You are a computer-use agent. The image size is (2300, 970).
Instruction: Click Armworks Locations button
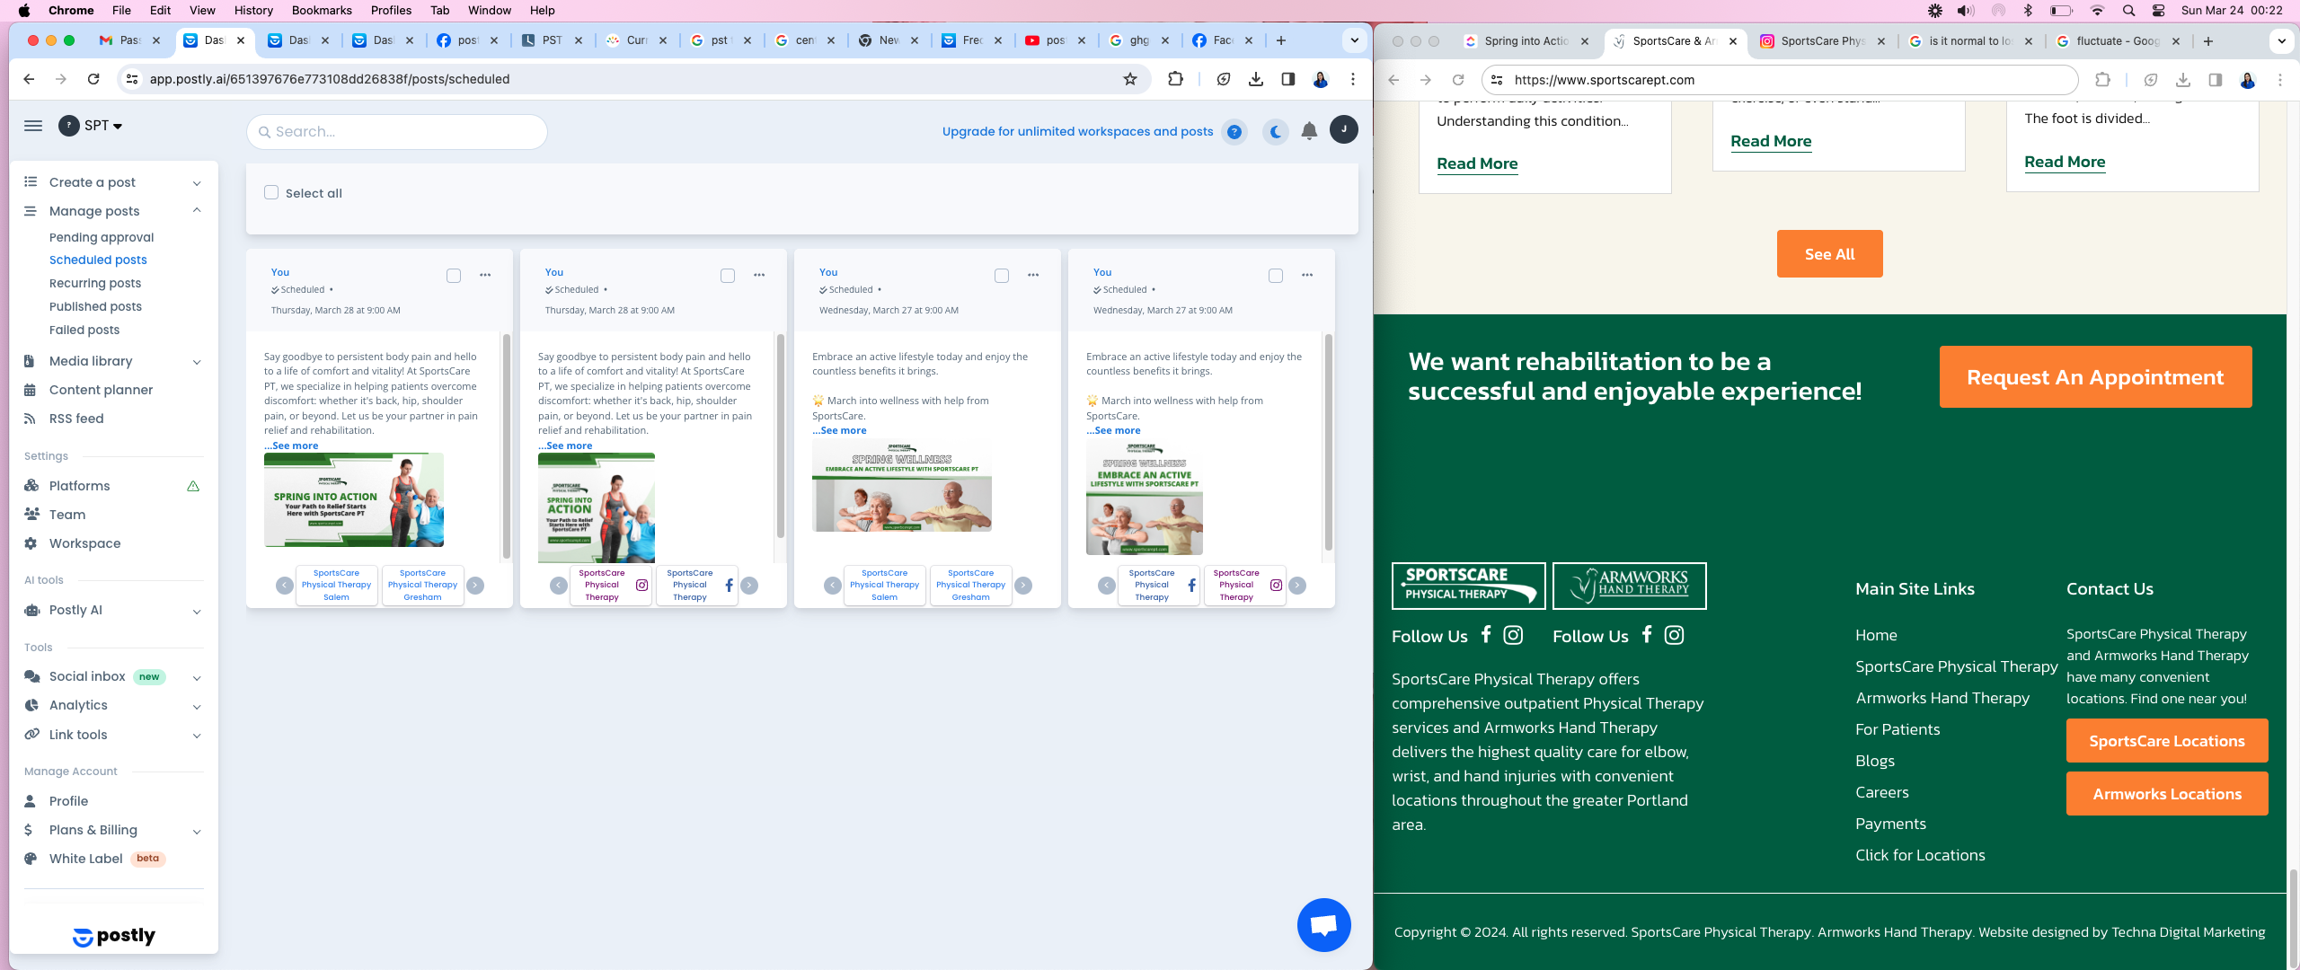[x=2167, y=794]
